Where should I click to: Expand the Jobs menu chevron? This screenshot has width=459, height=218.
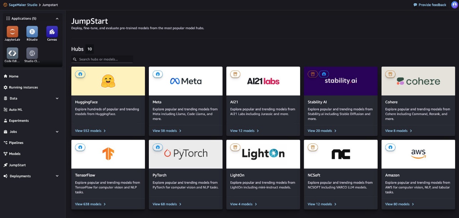click(x=57, y=132)
